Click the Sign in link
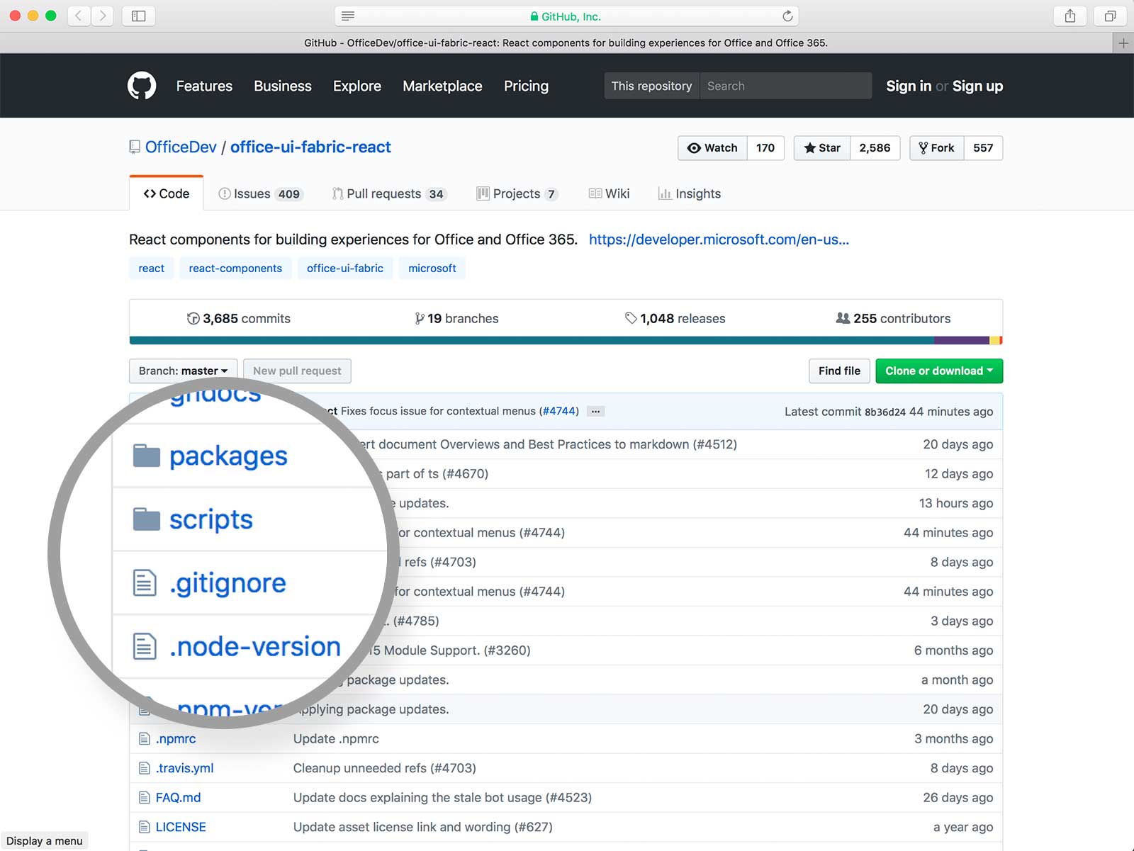 pos(909,86)
